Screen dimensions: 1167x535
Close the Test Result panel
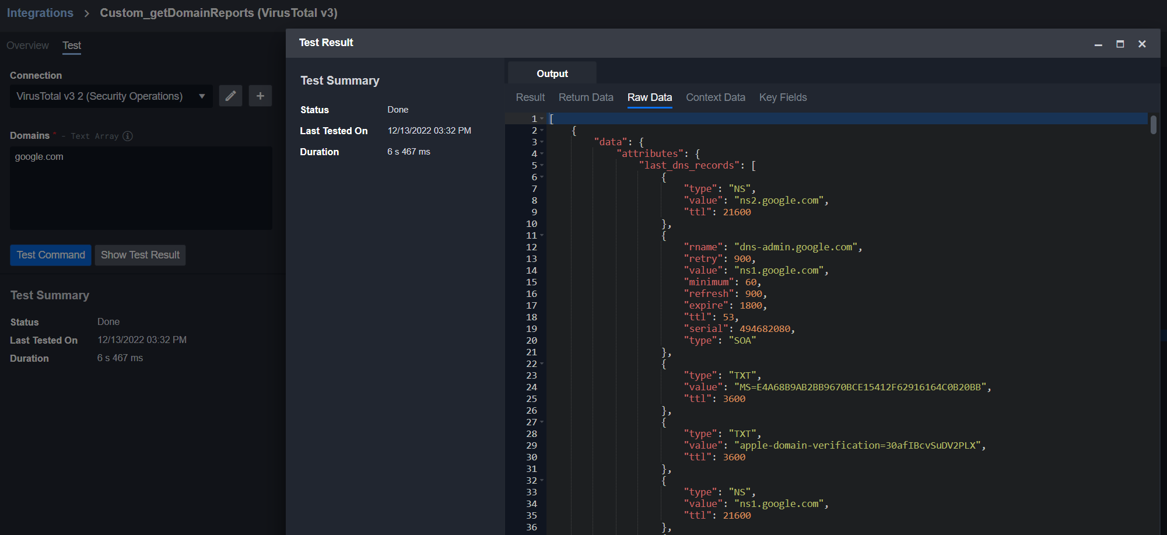1142,44
